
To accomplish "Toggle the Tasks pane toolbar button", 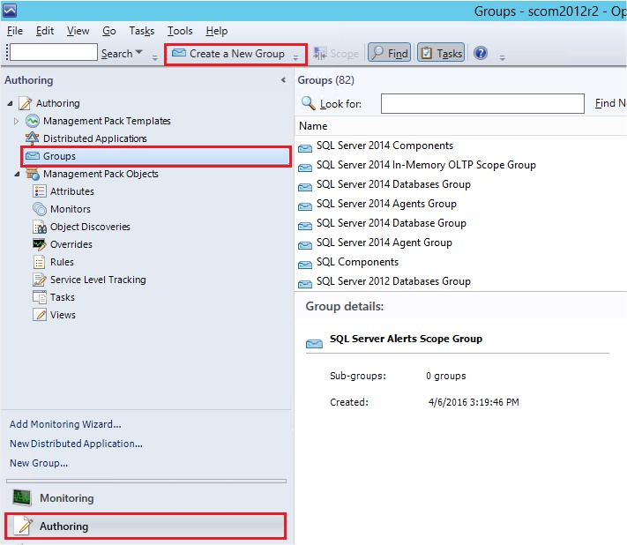I will point(441,53).
